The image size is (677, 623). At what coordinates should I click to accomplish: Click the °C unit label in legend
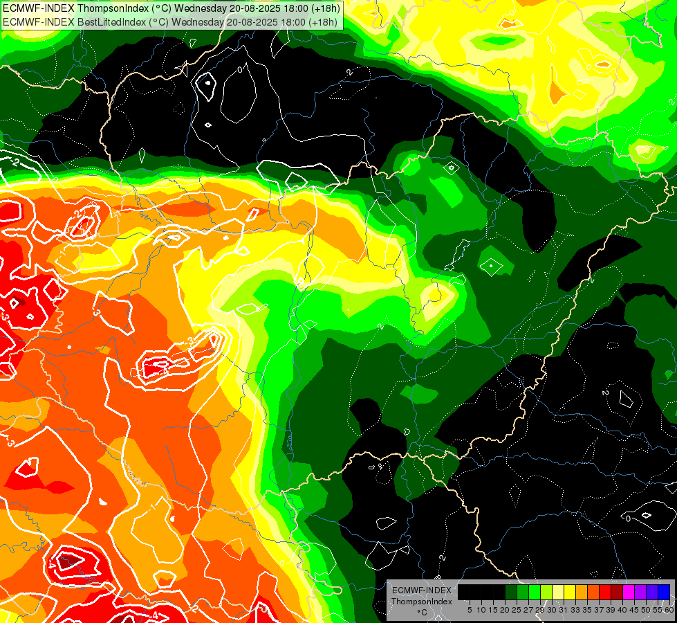pyautogui.click(x=423, y=612)
